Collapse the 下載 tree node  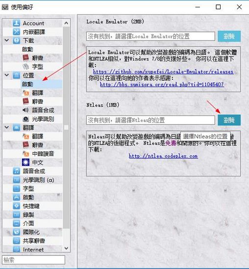[7, 41]
